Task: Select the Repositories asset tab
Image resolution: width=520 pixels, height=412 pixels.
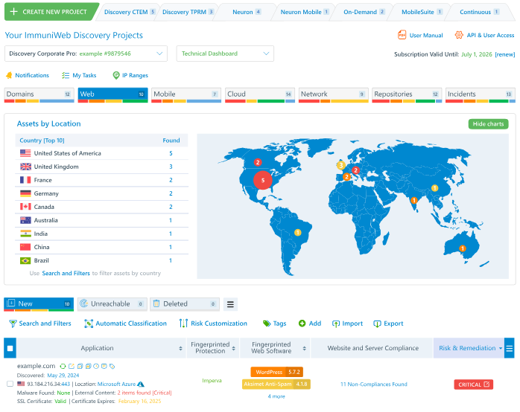Action: click(x=407, y=95)
